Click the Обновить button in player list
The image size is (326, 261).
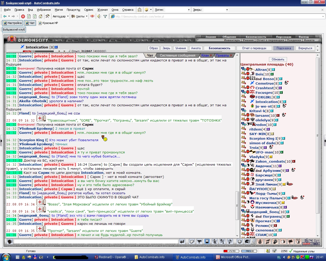click(x=278, y=59)
